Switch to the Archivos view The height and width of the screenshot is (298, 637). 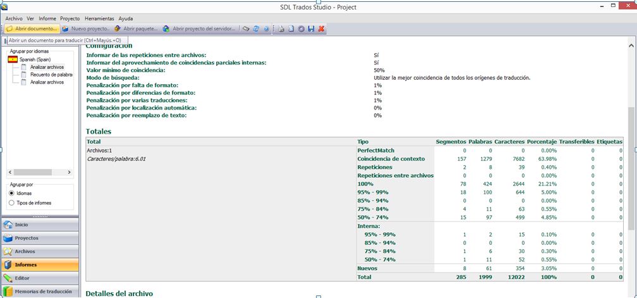click(40, 251)
